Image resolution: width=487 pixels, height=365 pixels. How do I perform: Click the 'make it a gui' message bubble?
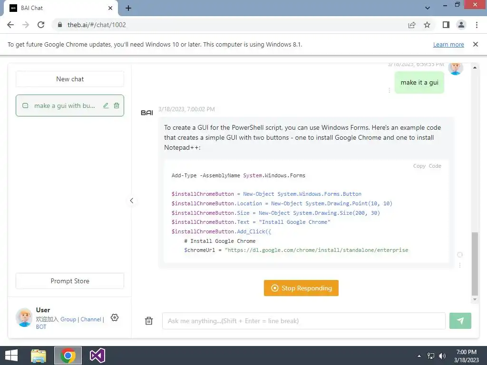pos(419,83)
